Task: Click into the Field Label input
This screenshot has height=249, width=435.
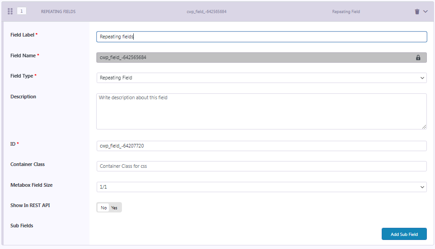Action: (262, 37)
